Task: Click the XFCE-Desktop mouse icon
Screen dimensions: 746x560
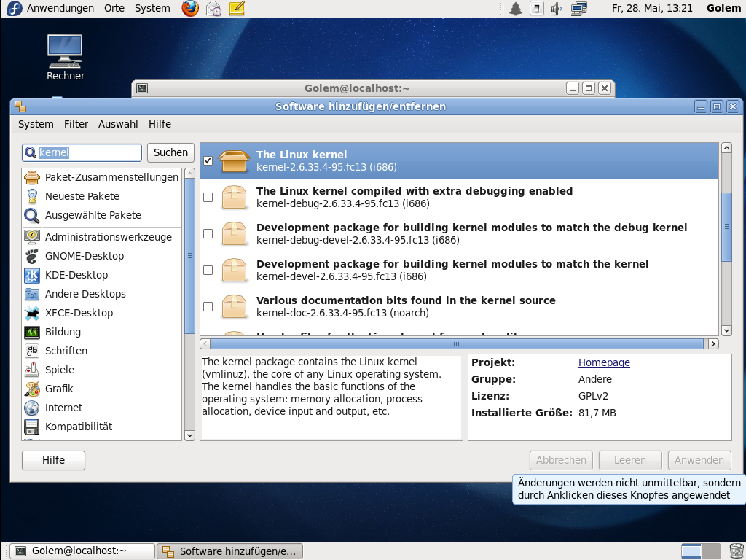Action: pyautogui.click(x=32, y=313)
